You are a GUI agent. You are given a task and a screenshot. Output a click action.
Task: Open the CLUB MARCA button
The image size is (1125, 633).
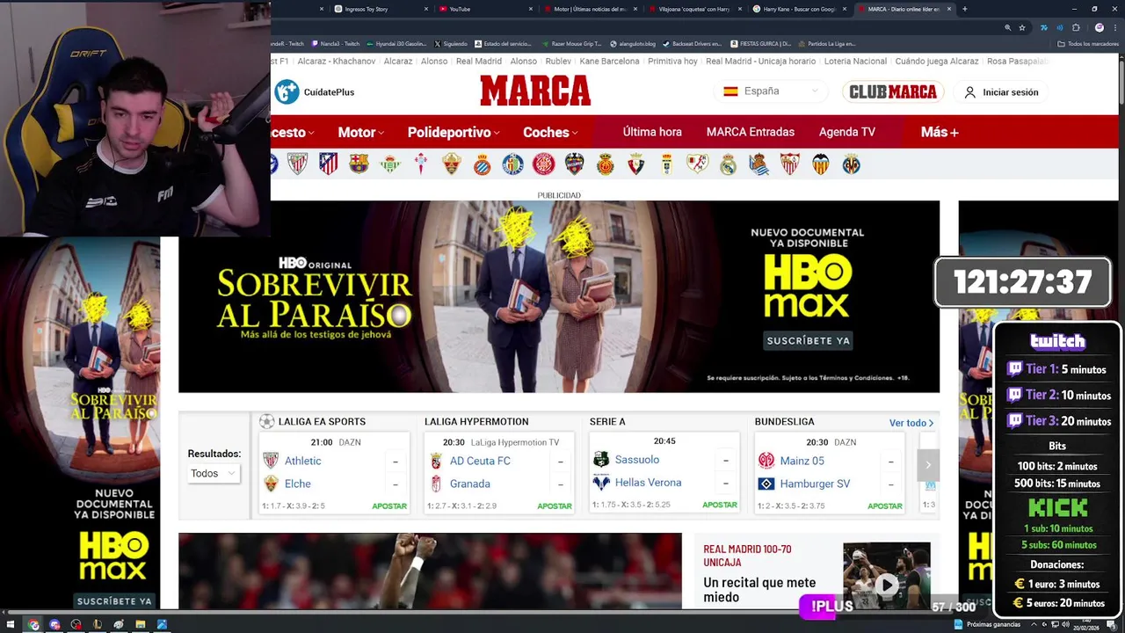coord(893,91)
